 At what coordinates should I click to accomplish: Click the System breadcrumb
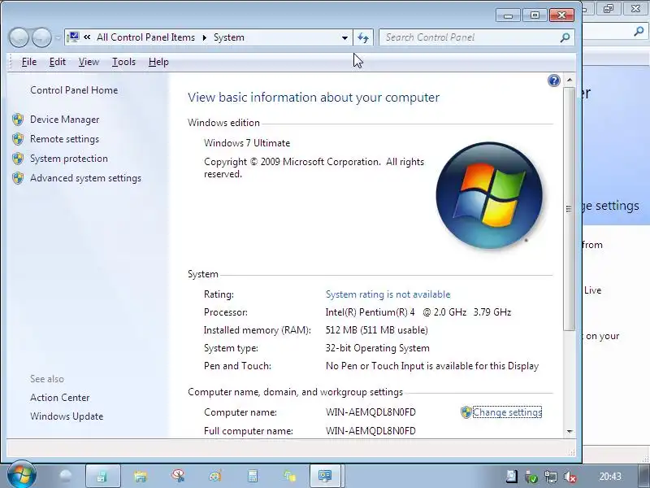pyautogui.click(x=229, y=37)
